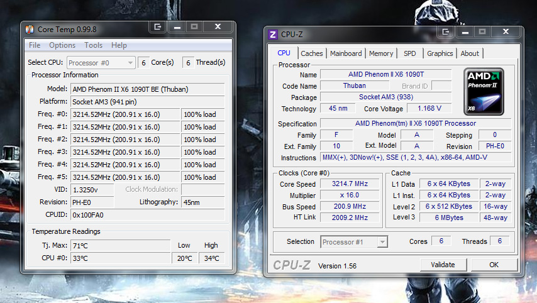Screen dimensions: 537x303
Task: Click the Freq. #4 frequency value field
Action: (125, 165)
